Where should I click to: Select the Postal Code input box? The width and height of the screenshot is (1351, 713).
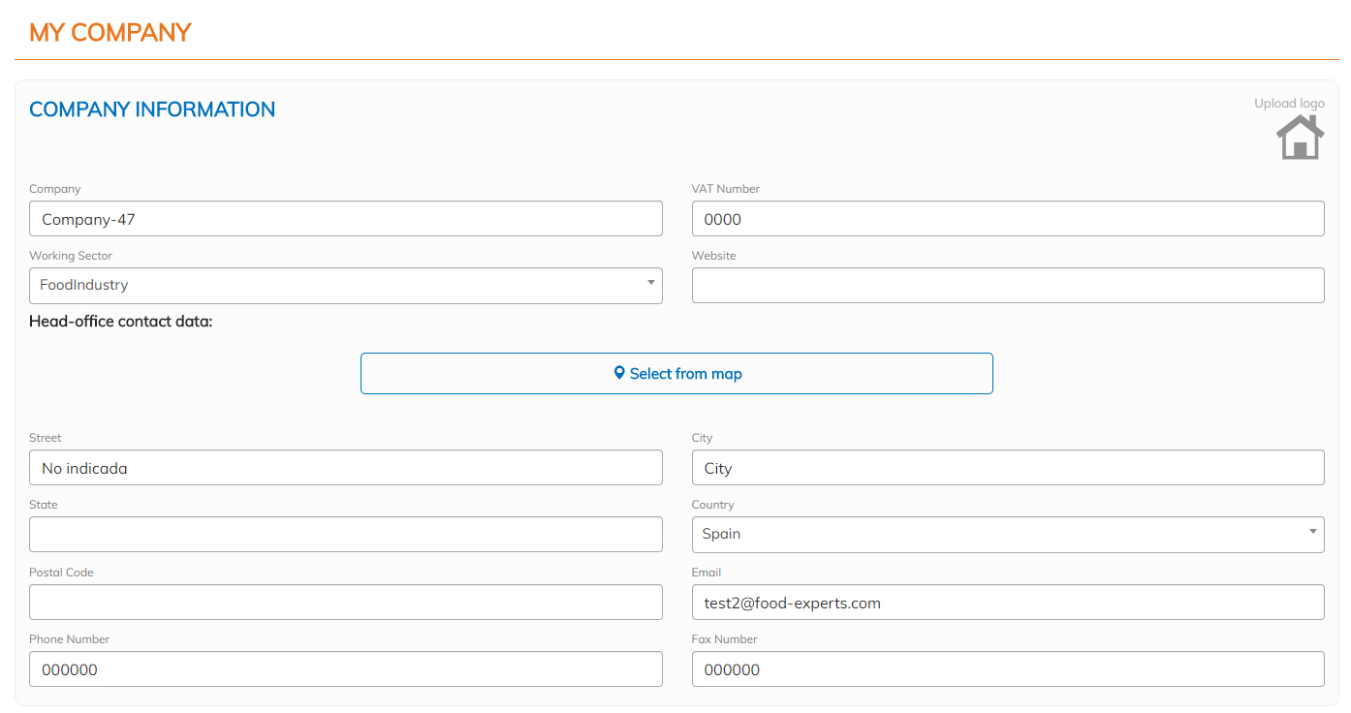(345, 603)
